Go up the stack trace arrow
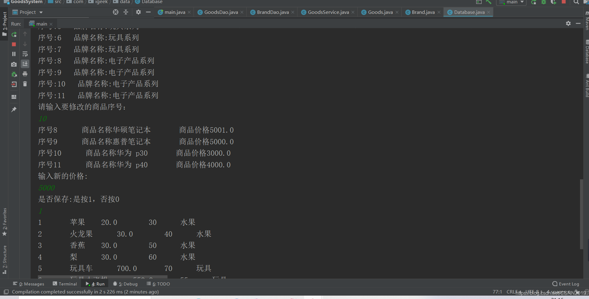 pyautogui.click(x=25, y=34)
